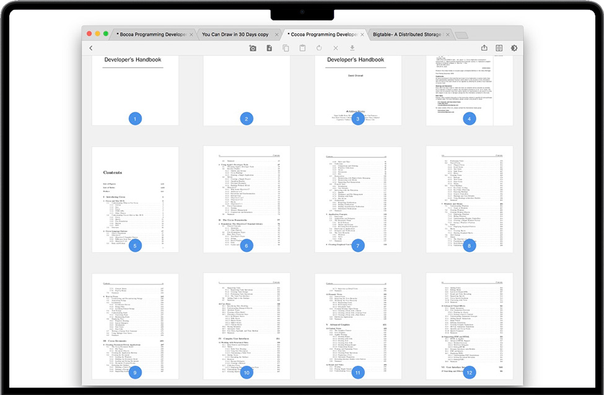The width and height of the screenshot is (604, 395).
Task: Select page 3 title page thumbnail
Action: 358,90
